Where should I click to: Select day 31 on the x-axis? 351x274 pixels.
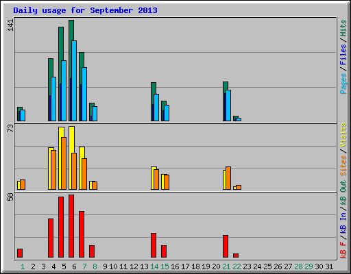[329, 266]
